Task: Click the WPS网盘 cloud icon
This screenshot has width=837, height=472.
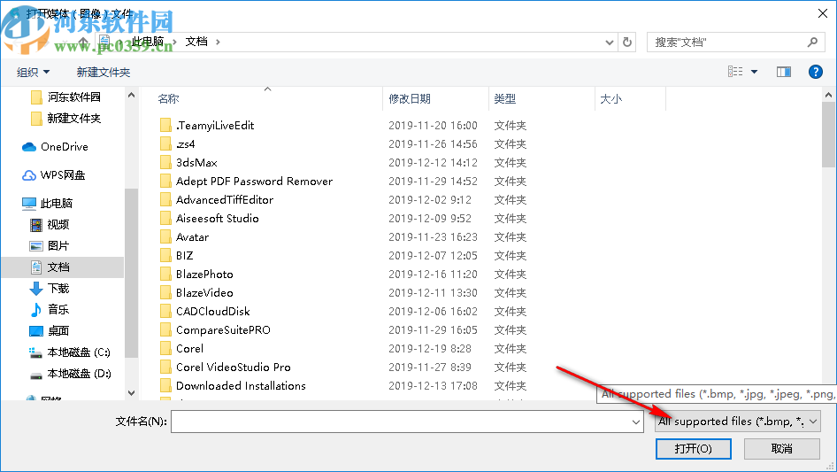Action: pyautogui.click(x=29, y=175)
